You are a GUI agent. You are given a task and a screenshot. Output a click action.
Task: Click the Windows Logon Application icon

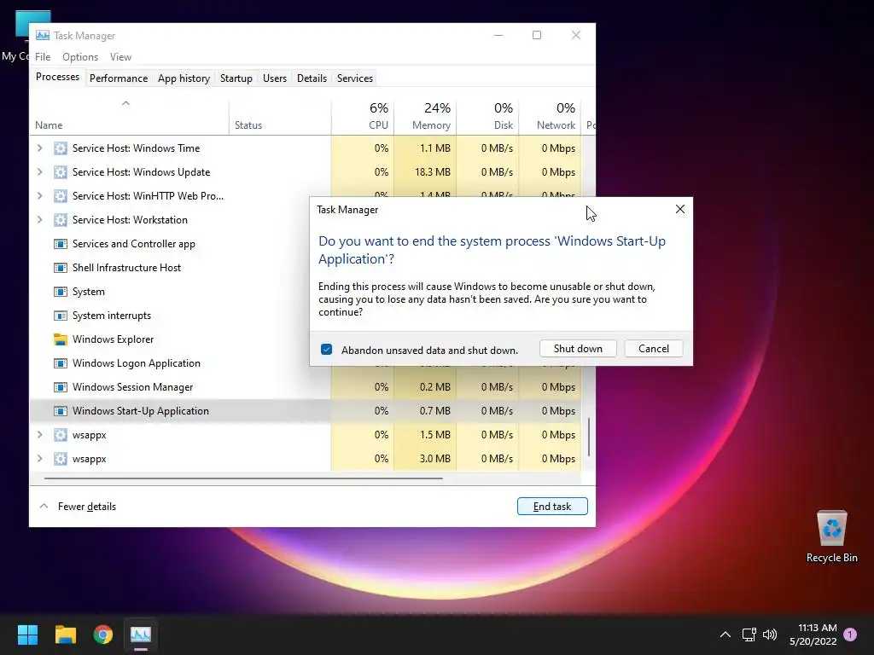coord(61,363)
